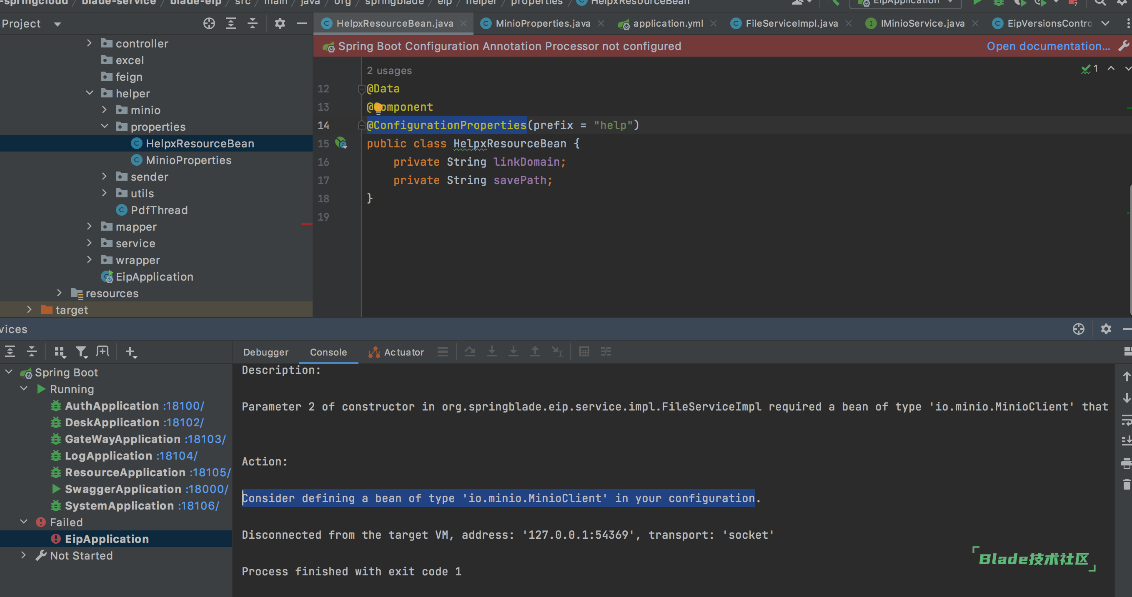
Task: Select MinioProperties in project tree
Action: (188, 160)
